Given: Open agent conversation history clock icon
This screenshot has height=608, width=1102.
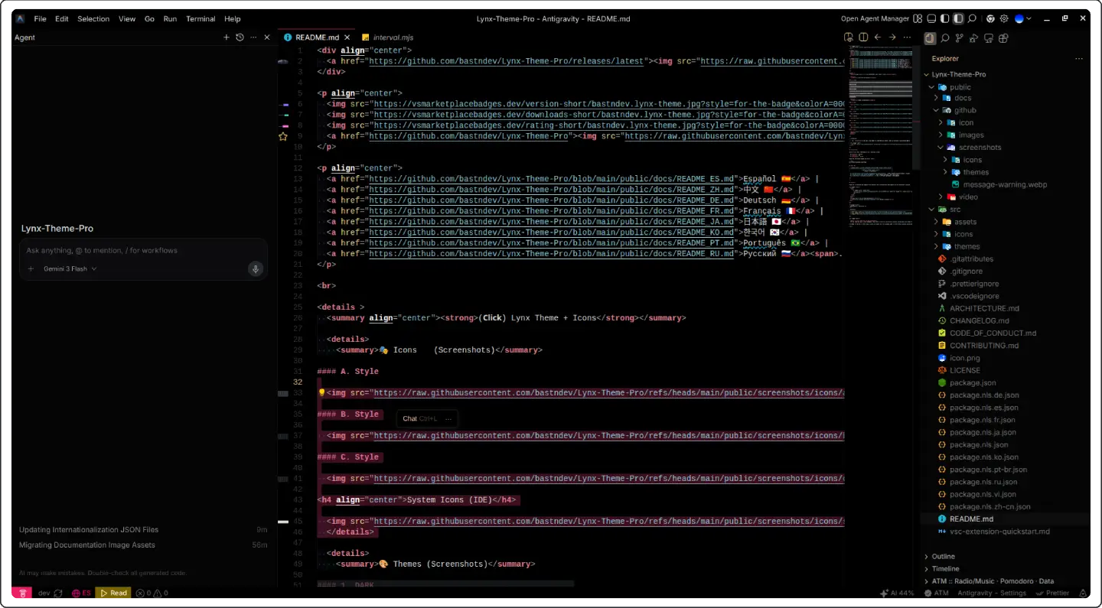Looking at the screenshot, I should pos(240,37).
